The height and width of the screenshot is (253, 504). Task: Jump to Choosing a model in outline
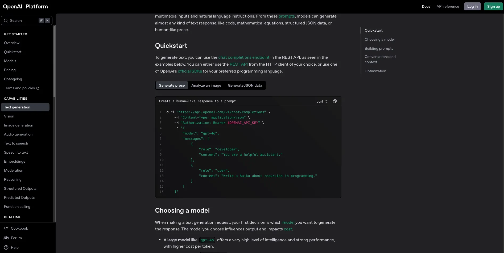click(379, 39)
